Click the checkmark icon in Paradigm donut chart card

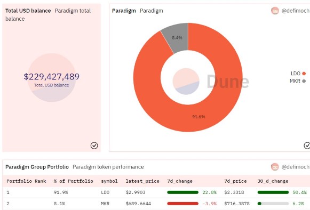coord(307,146)
